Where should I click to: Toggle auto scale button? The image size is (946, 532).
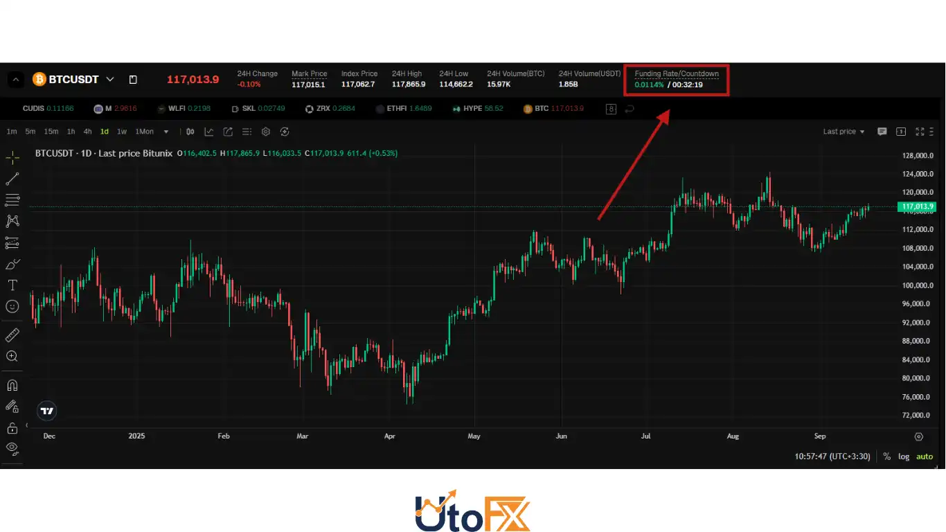(925, 456)
